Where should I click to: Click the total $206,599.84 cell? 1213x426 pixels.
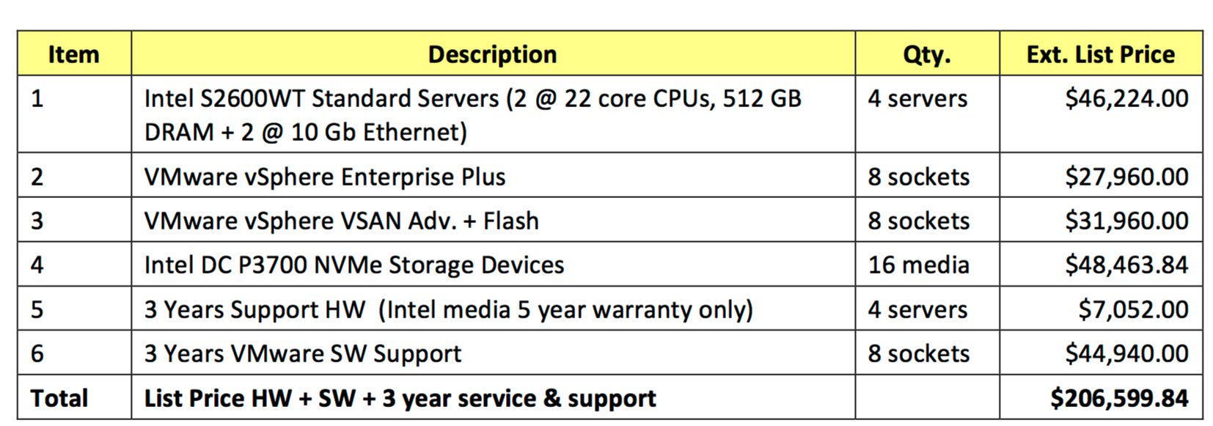click(1101, 397)
